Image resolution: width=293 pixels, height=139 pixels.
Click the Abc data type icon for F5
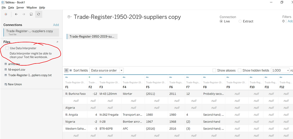pyautogui.click(x=147, y=77)
